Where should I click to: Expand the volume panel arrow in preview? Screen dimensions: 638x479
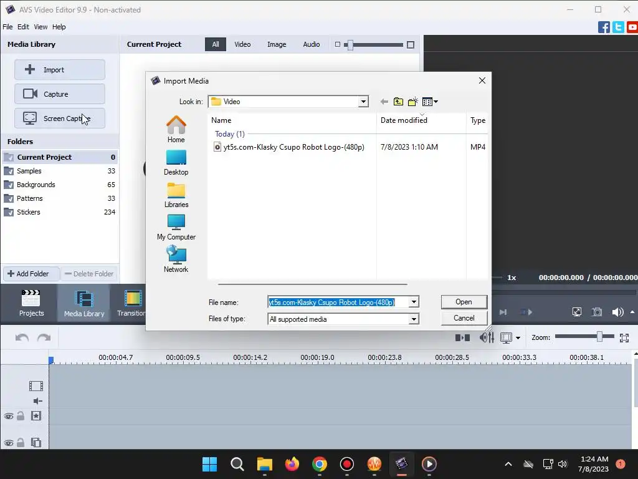point(632,312)
